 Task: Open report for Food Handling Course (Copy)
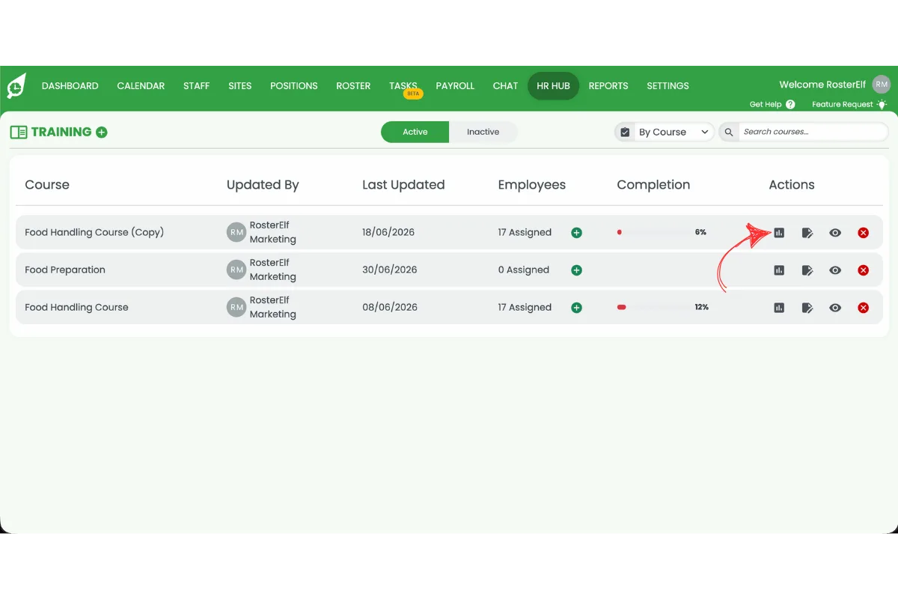pos(779,233)
